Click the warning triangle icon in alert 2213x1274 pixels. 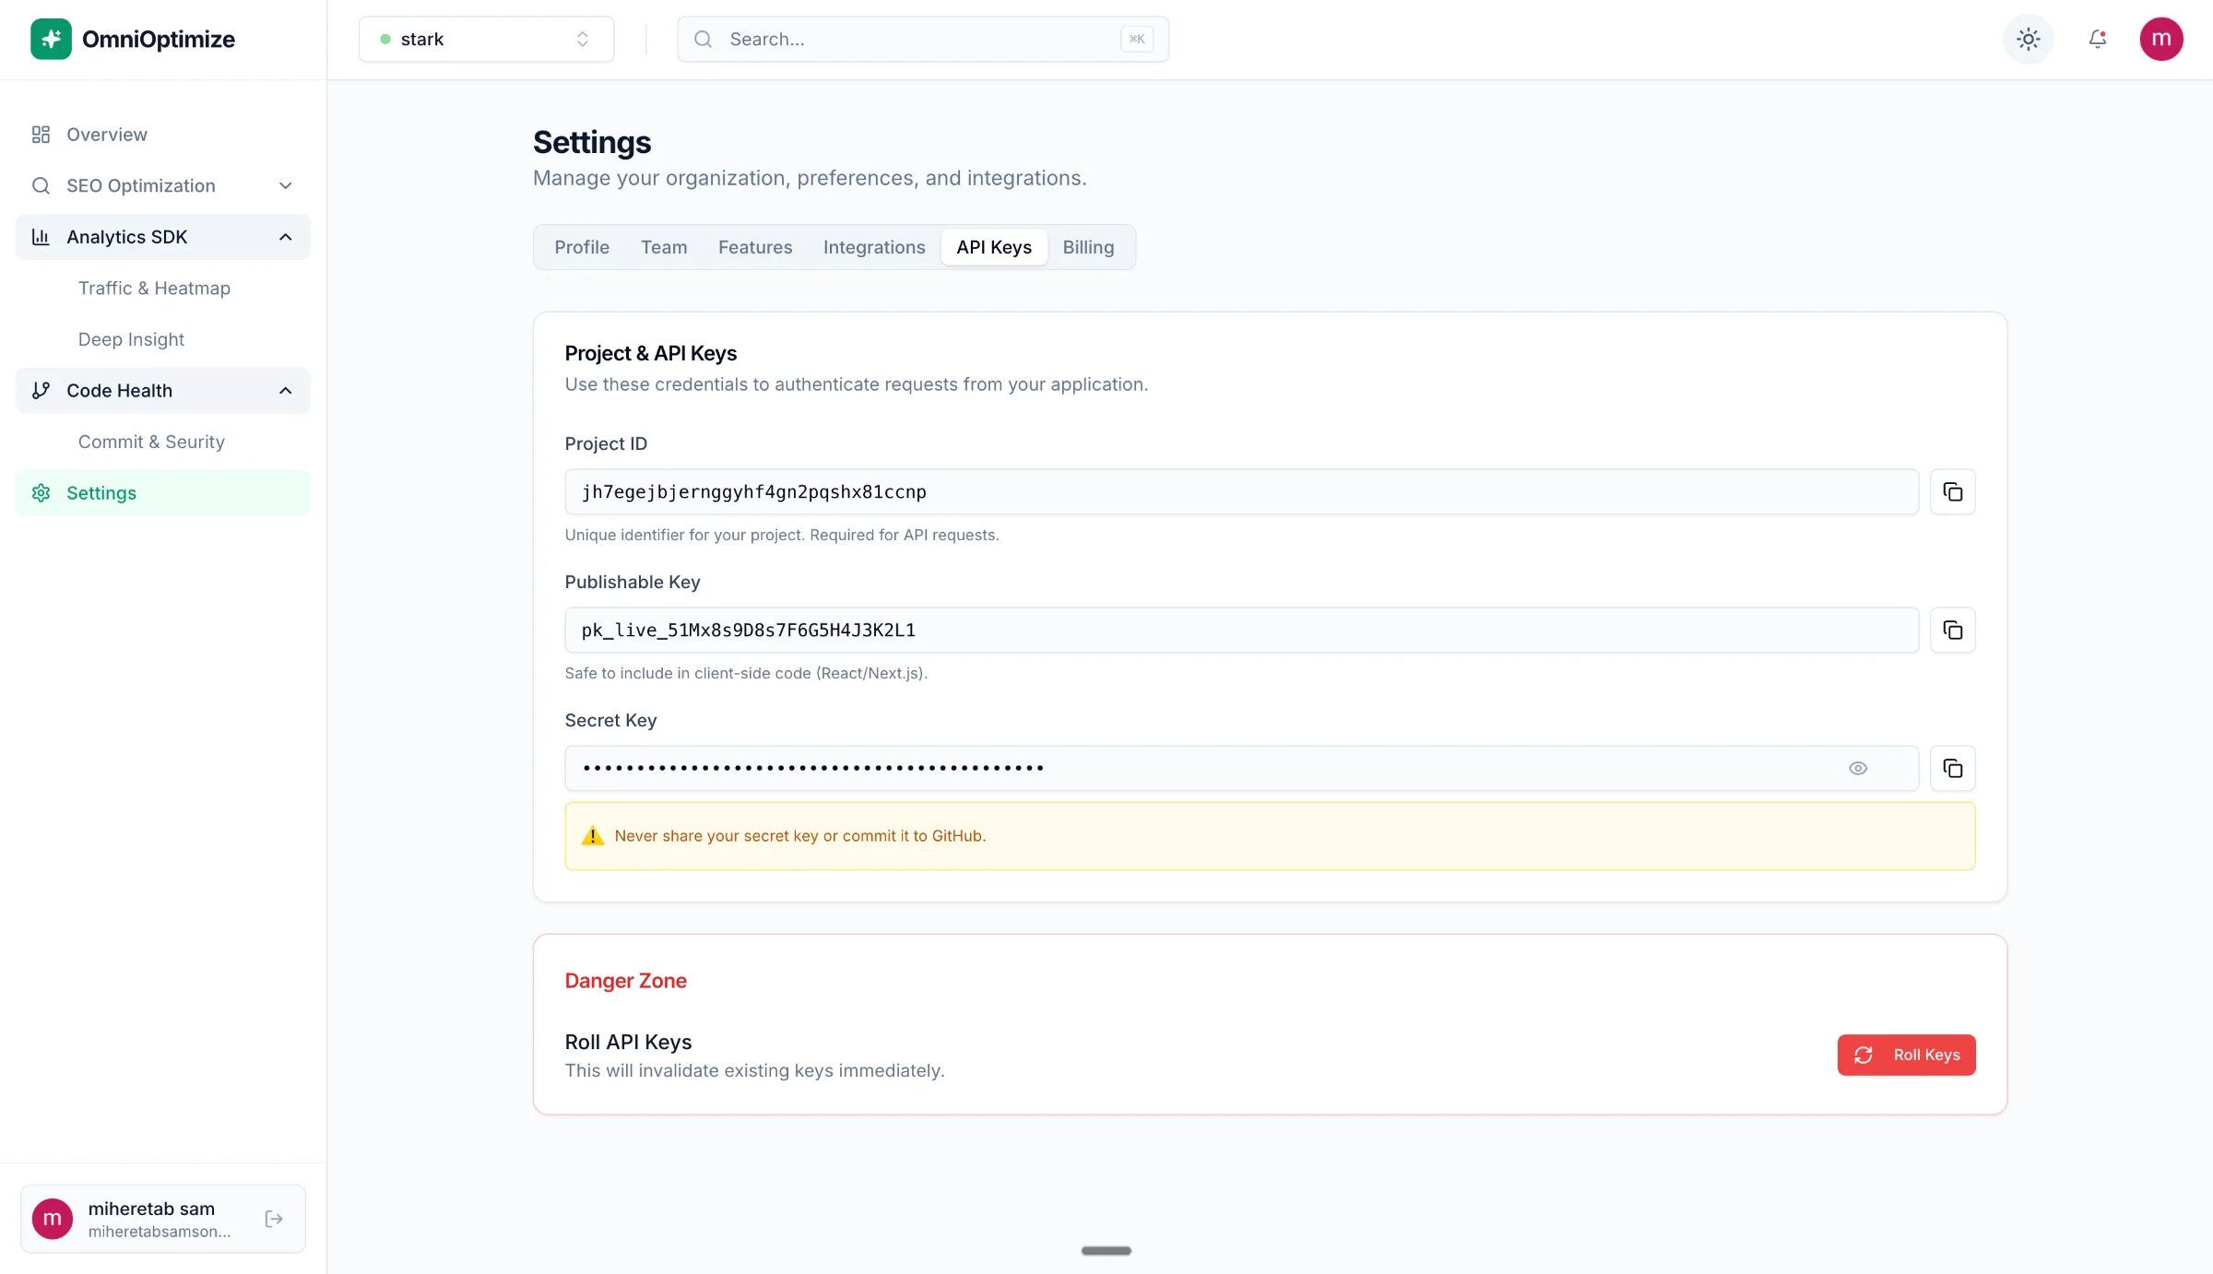[592, 836]
